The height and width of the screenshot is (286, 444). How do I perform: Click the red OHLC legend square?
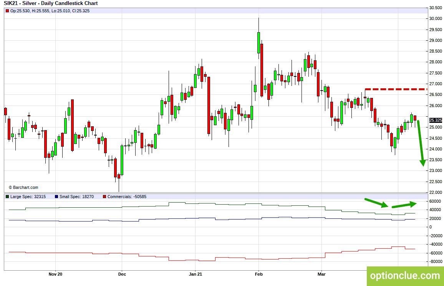7,11
